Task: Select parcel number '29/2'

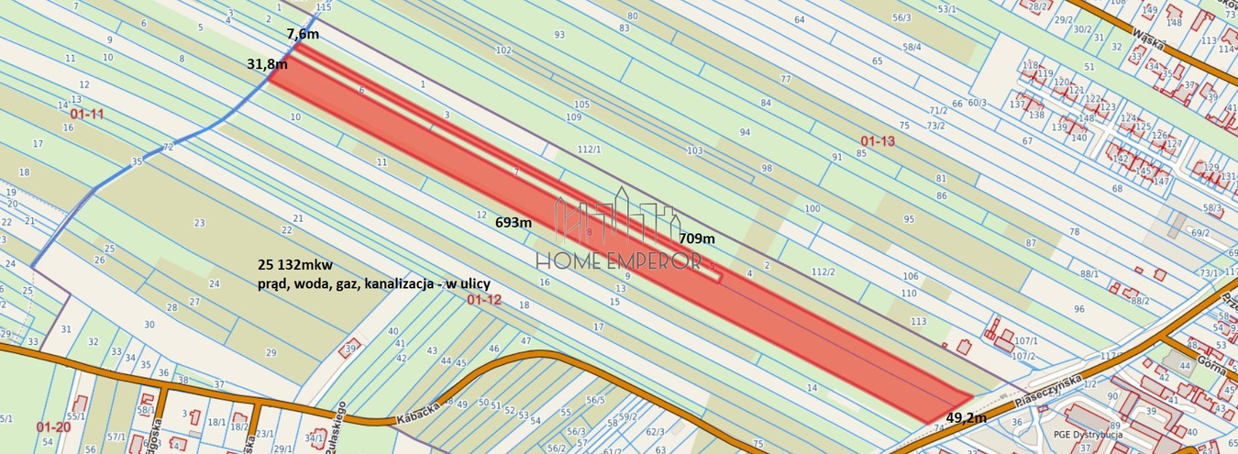Action: tap(1064, 19)
